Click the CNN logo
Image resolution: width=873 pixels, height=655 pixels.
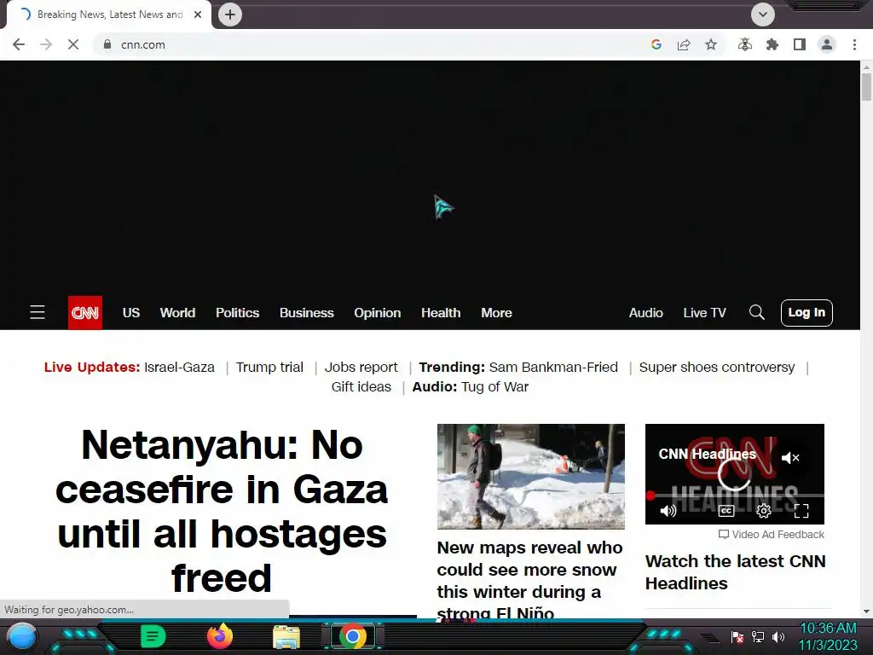point(85,312)
